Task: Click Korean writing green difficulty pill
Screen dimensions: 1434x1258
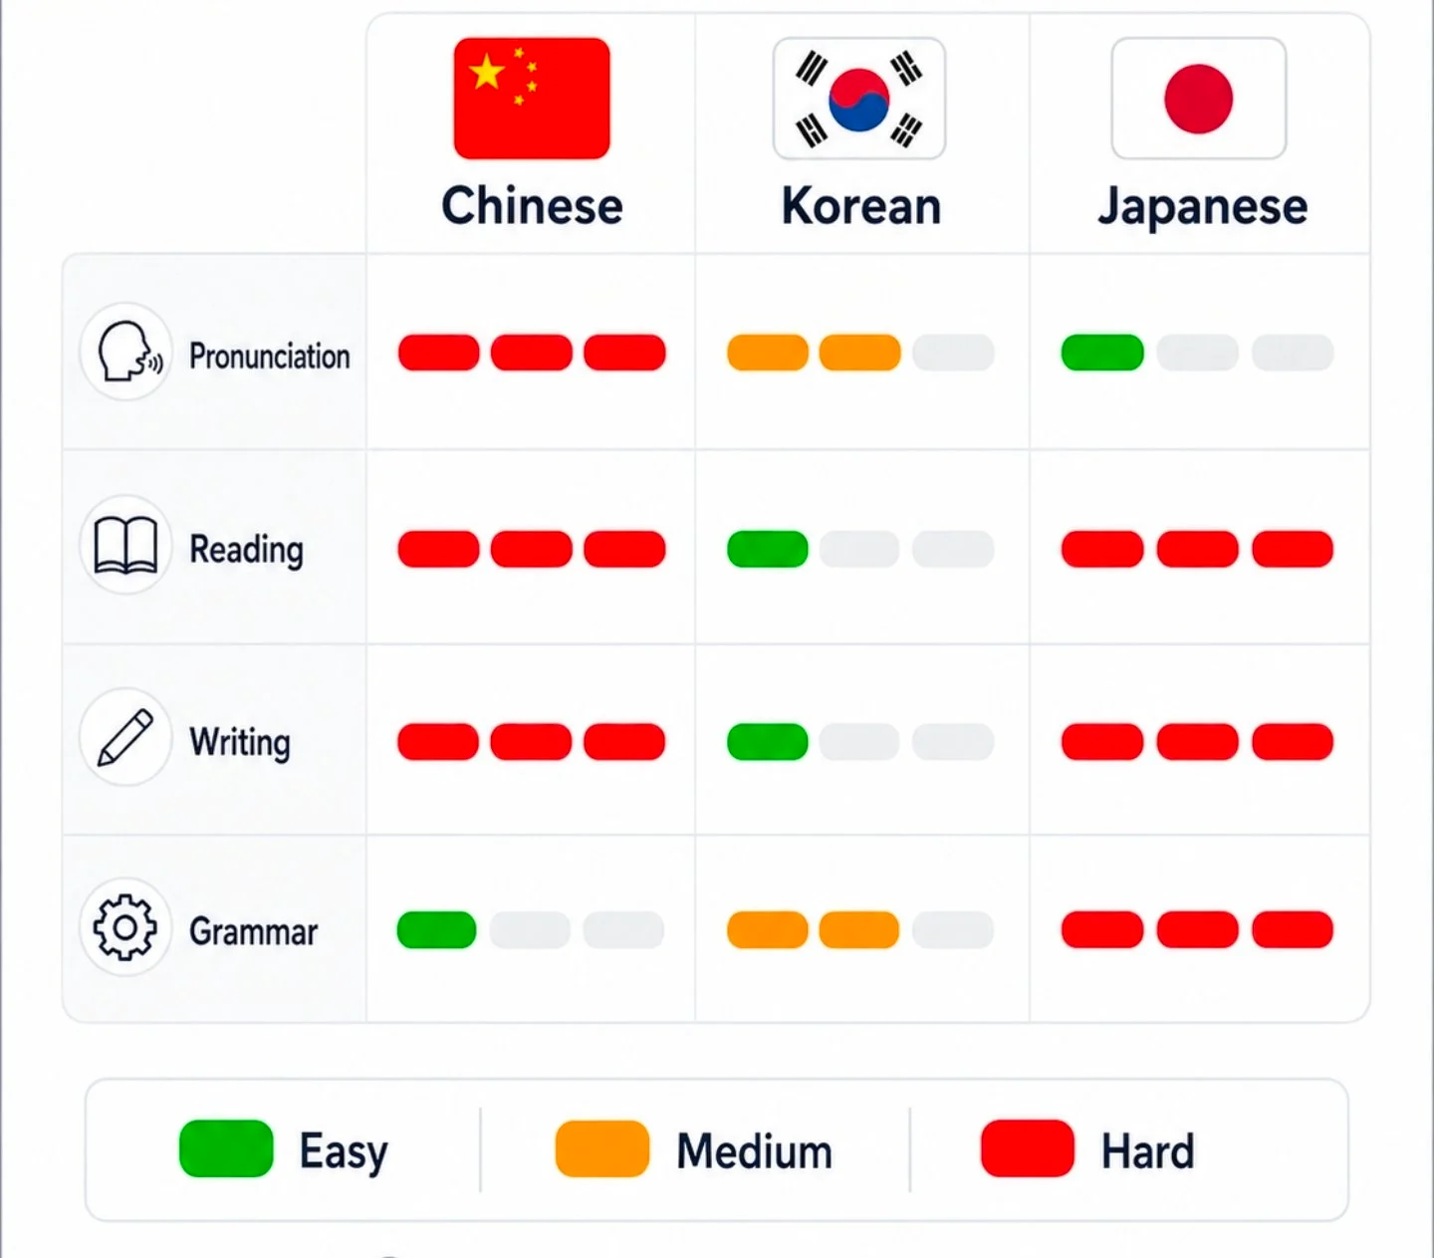Action: [768, 742]
